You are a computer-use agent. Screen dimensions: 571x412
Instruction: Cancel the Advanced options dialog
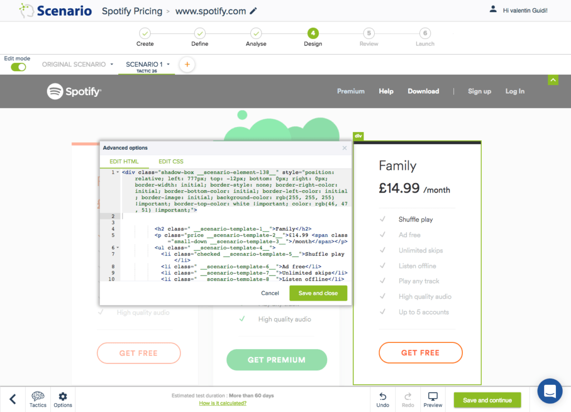[x=270, y=293]
